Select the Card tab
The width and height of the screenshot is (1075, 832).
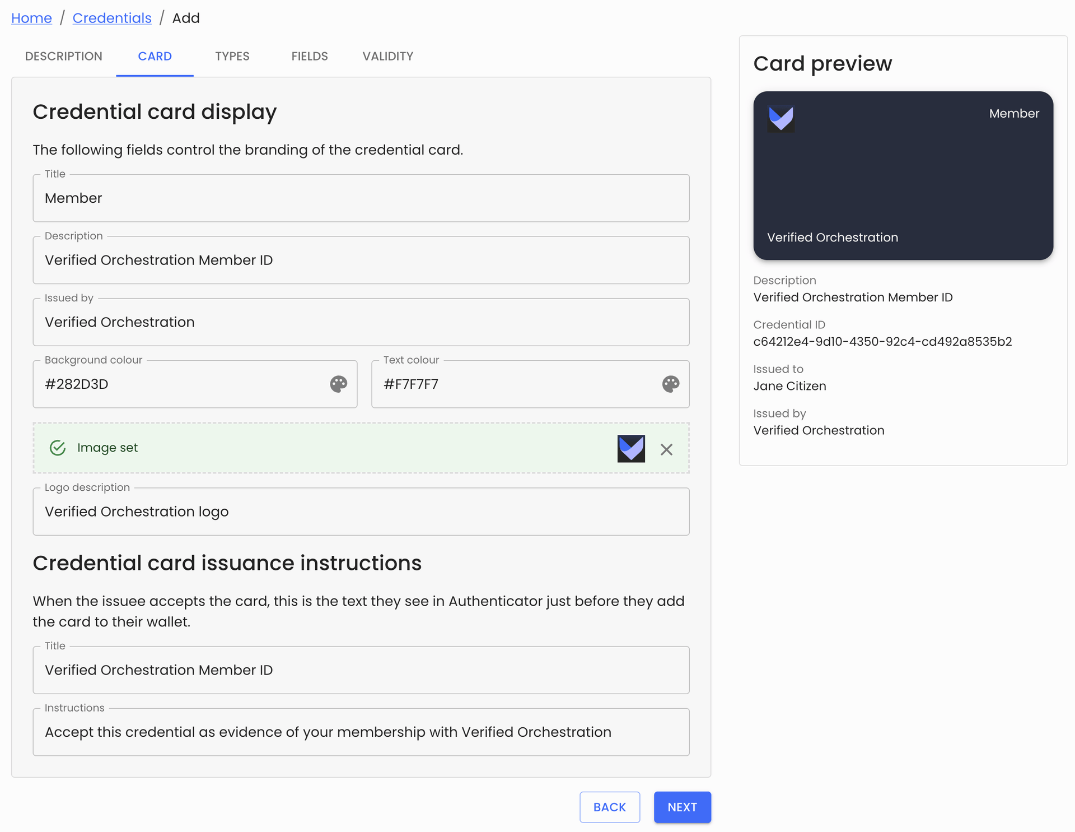point(155,57)
